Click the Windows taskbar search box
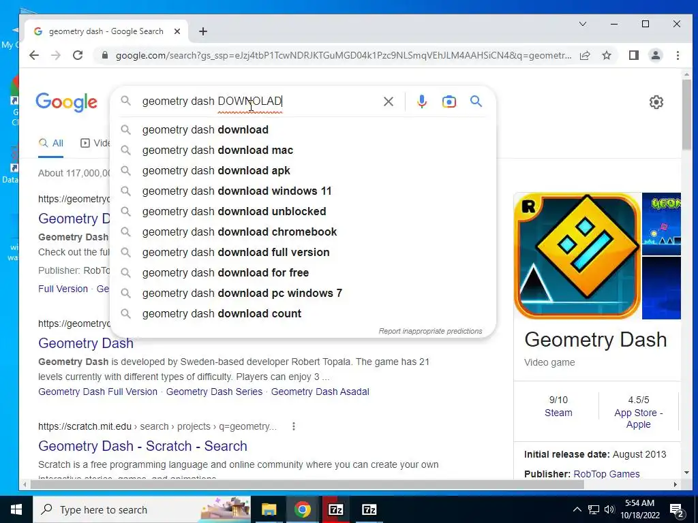Screen dimensions: 698x523 (x=142, y=509)
